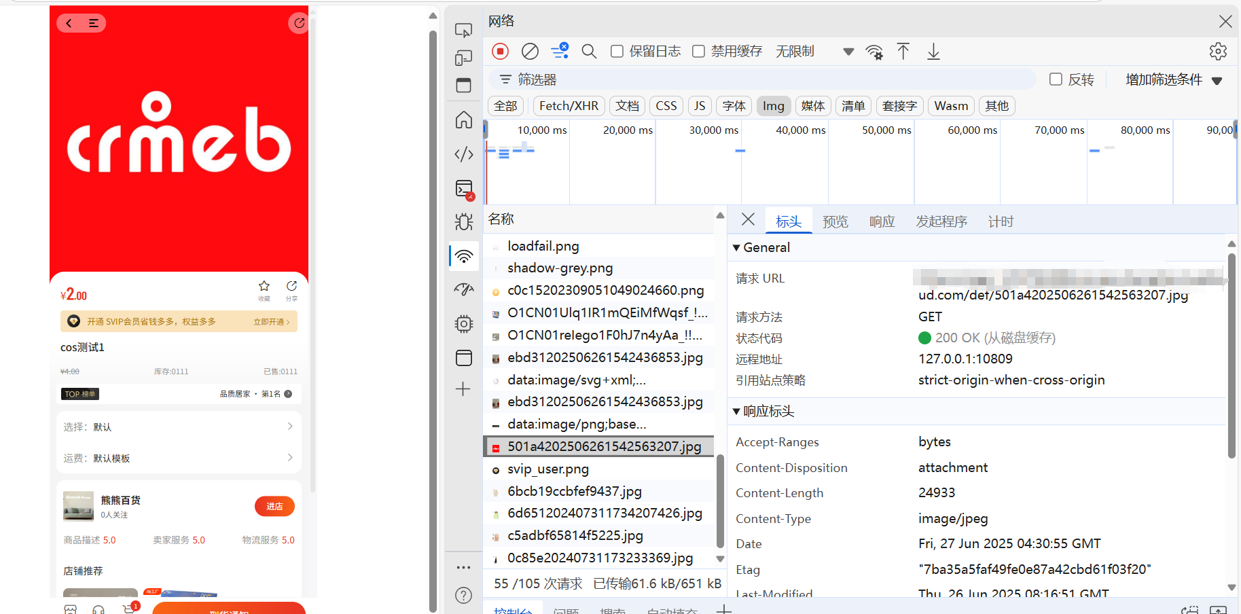Select the Img filter type
Image resolution: width=1241 pixels, height=614 pixels.
click(x=773, y=106)
